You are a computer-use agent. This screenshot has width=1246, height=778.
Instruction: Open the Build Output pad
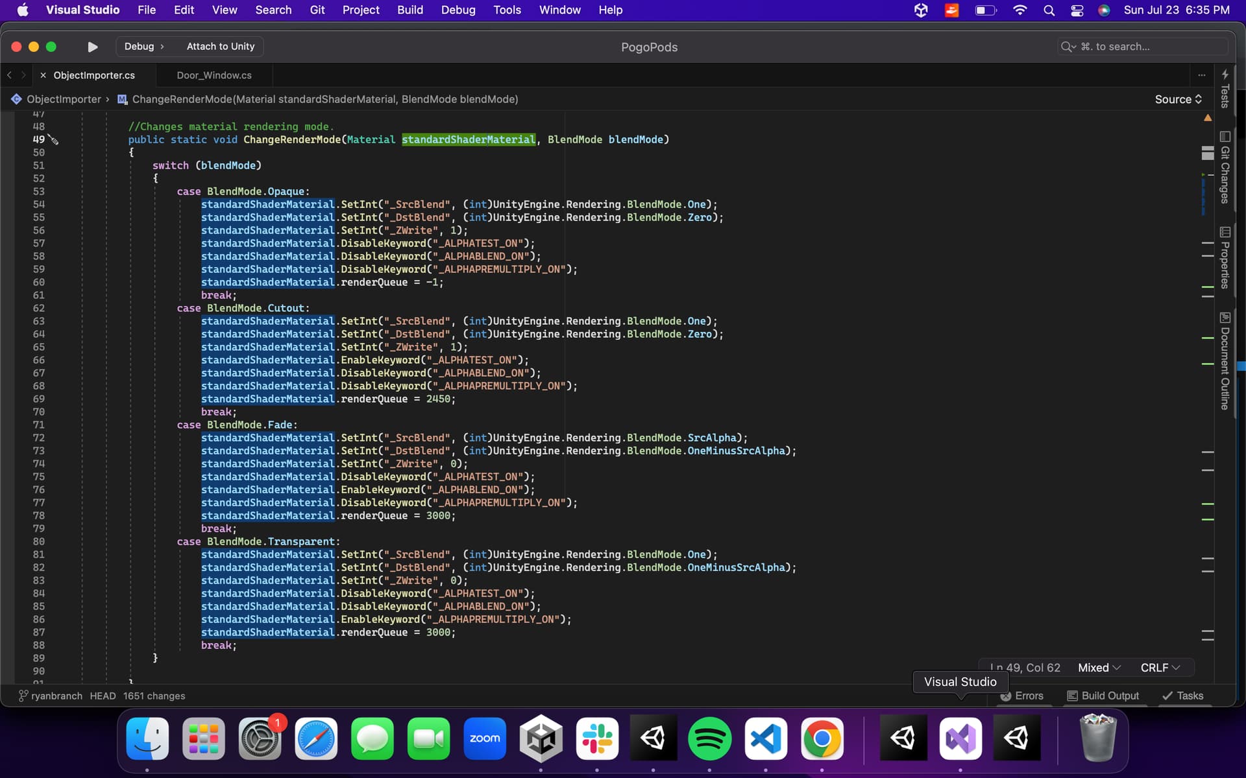click(x=1103, y=696)
